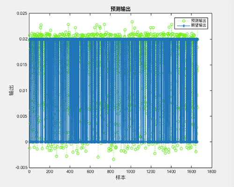Viewport: 234px width, 187px height.
Task: Click the y-axis tick label -0.005
Action: pyautogui.click(x=22, y=167)
